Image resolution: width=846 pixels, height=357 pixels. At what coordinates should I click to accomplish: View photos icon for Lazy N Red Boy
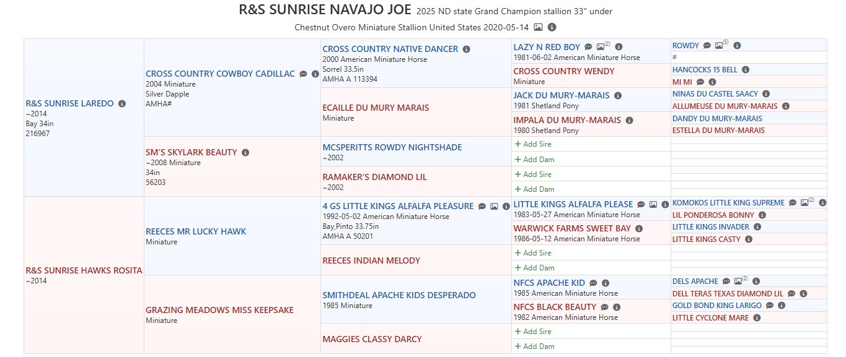[600, 47]
